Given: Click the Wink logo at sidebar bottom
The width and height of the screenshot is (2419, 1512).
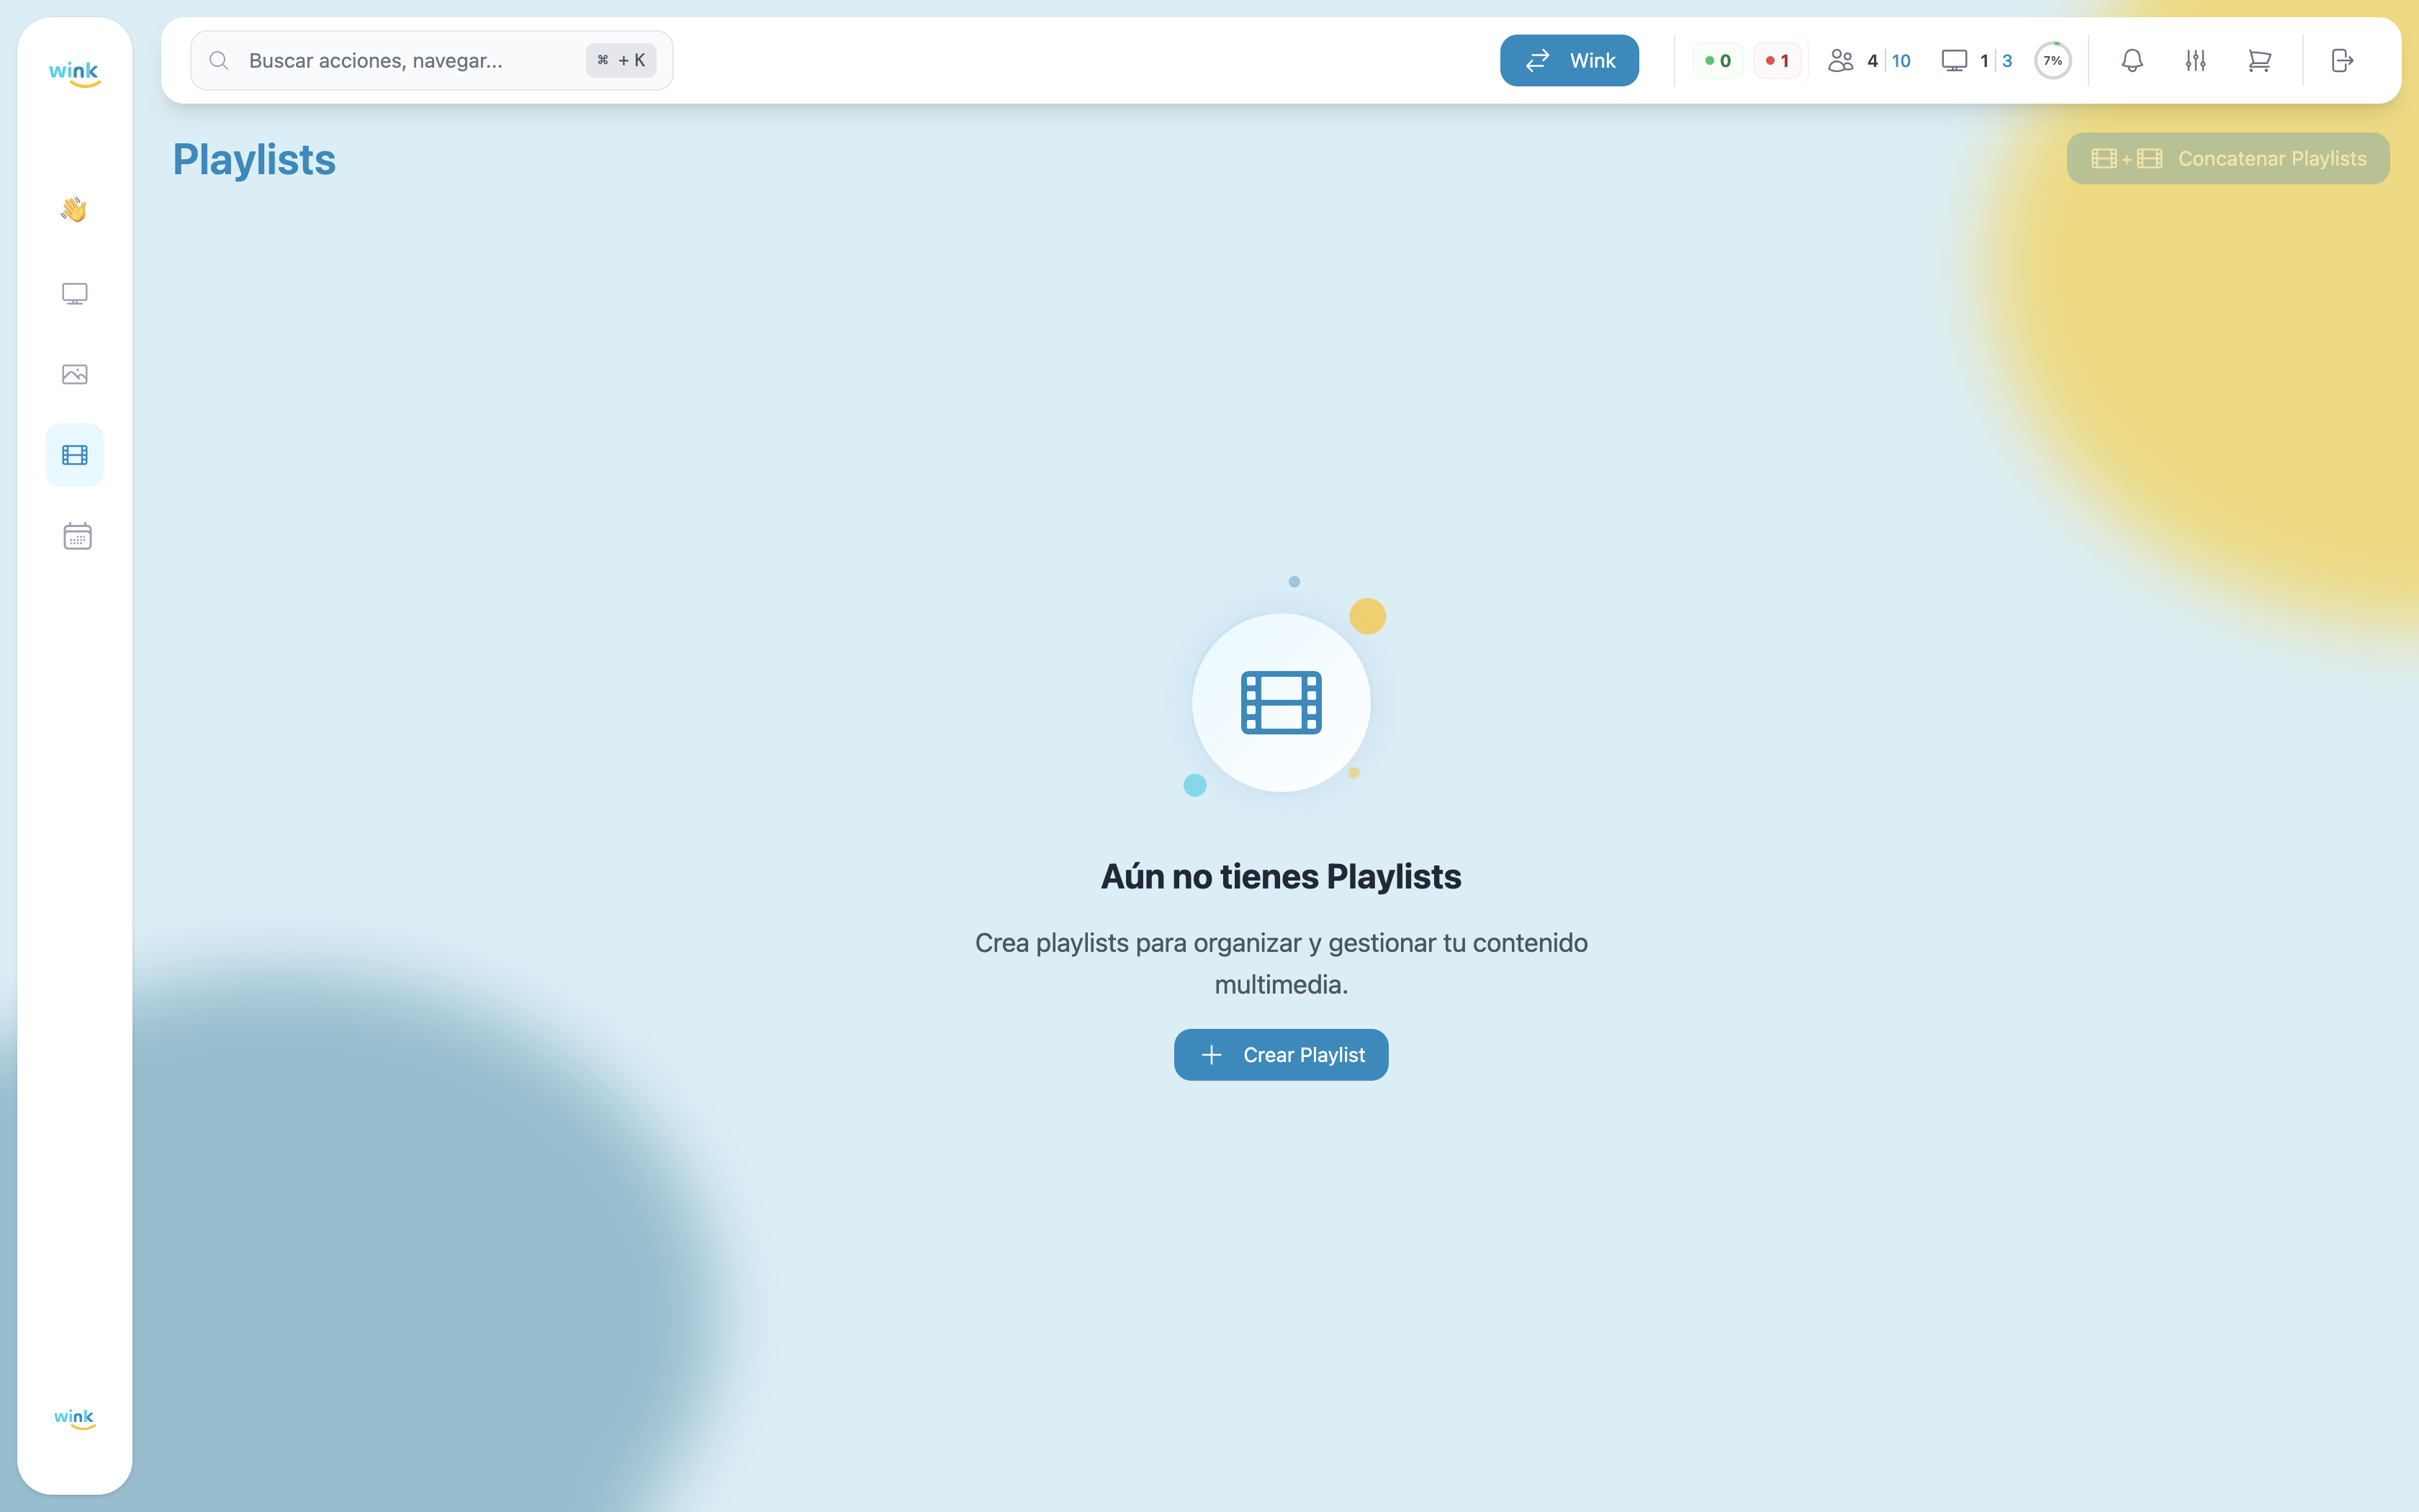Looking at the screenshot, I should click(74, 1418).
